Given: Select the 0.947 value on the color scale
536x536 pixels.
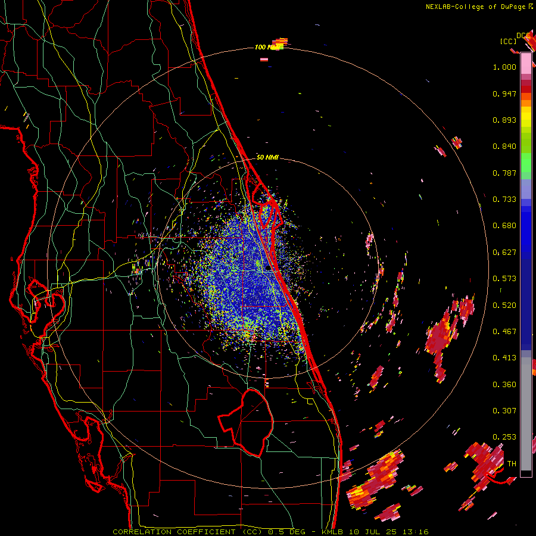Looking at the screenshot, I should tap(504, 94).
